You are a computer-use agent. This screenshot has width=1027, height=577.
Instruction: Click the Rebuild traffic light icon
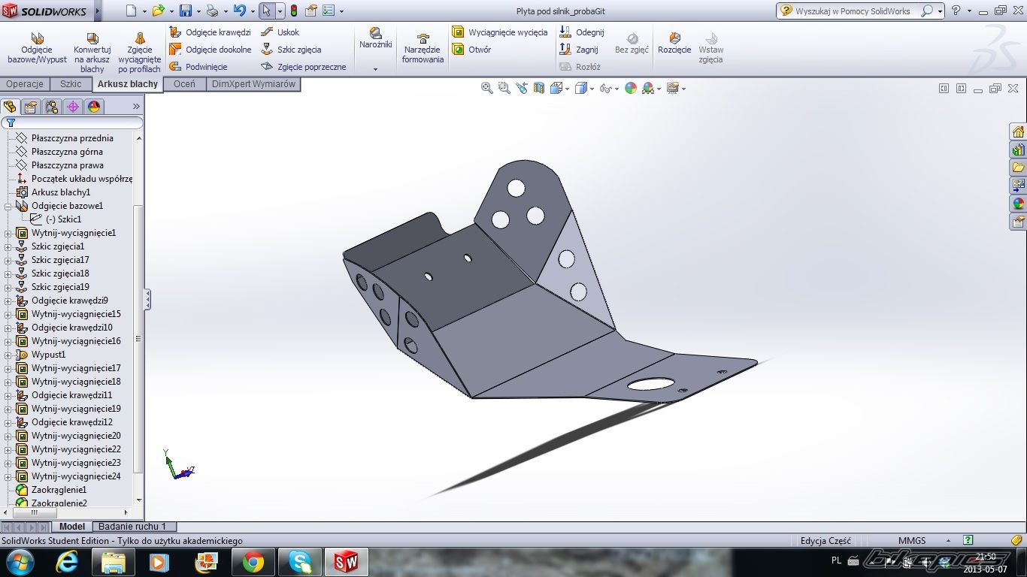(293, 11)
